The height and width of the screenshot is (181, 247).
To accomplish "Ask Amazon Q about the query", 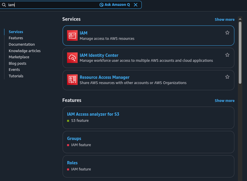I will point(115,5).
